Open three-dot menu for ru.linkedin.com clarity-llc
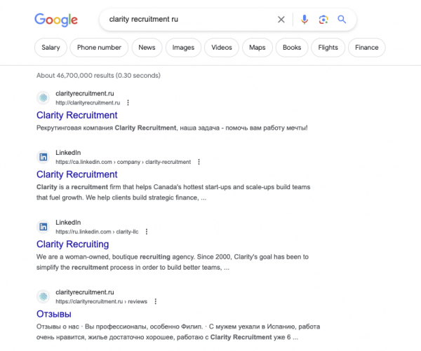 coord(146,231)
